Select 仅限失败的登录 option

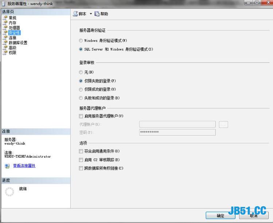click(80, 81)
